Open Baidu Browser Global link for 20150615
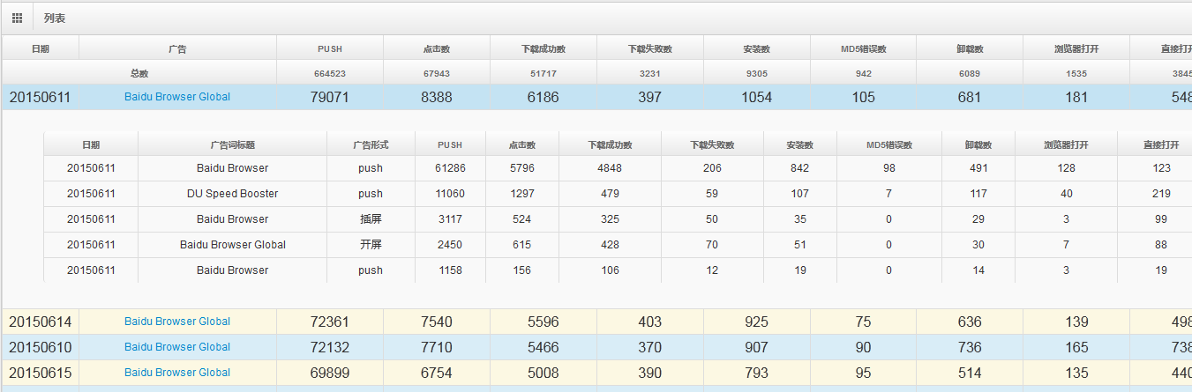Image resolution: width=1192 pixels, height=392 pixels. (177, 373)
